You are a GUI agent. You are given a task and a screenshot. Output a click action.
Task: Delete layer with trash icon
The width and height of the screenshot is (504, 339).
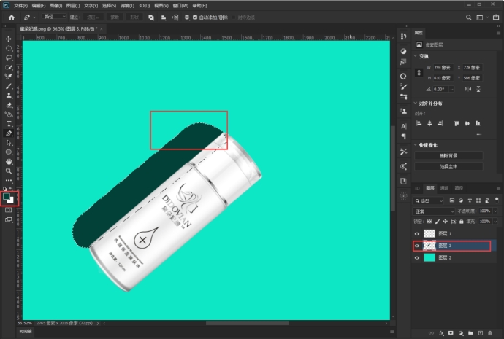tap(490, 333)
